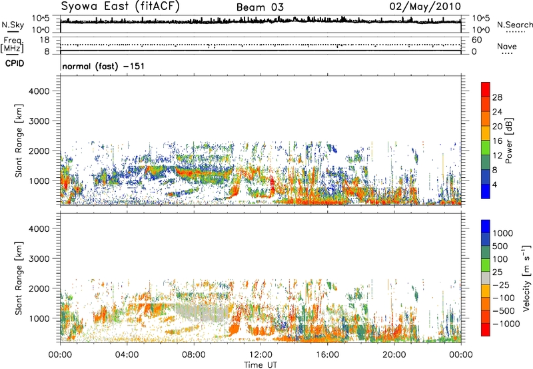Click velocity scale value '1000'
The image size is (533, 369).
click(x=502, y=233)
